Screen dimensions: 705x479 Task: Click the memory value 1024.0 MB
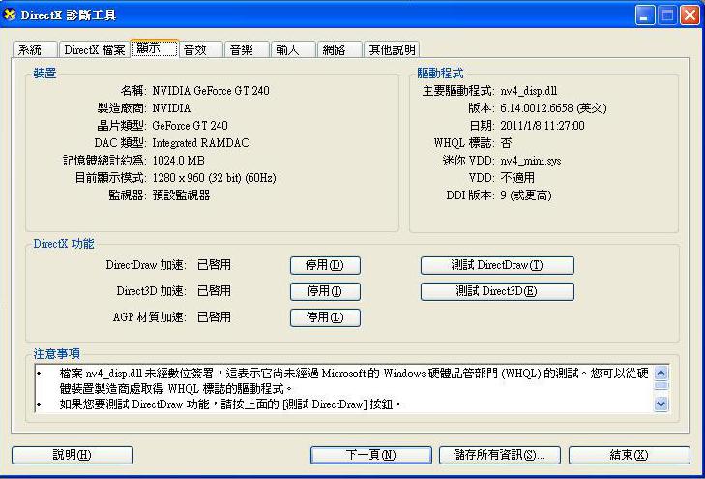point(179,161)
